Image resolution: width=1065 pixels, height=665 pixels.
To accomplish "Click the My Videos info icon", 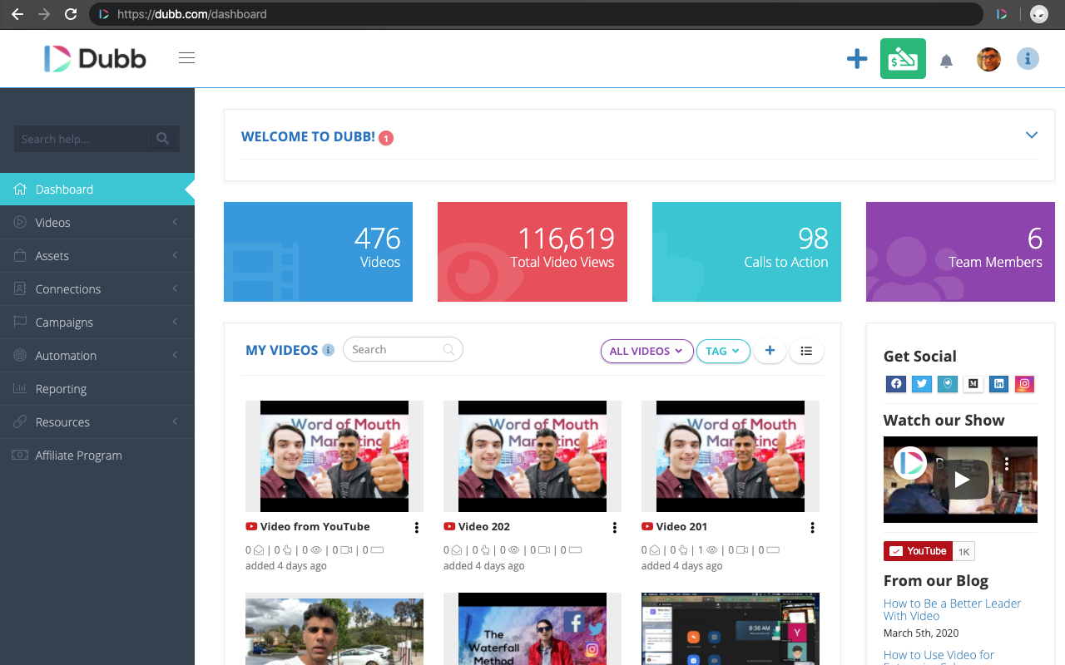I will (328, 350).
